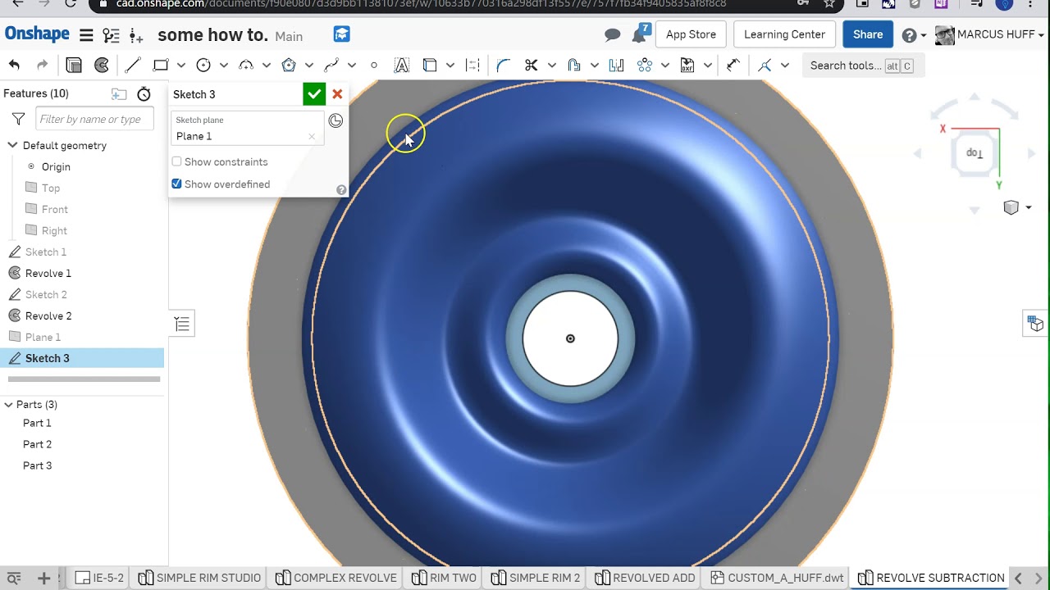Expand polygon tool dropdown arrow
This screenshot has height=590, width=1050.
(308, 66)
